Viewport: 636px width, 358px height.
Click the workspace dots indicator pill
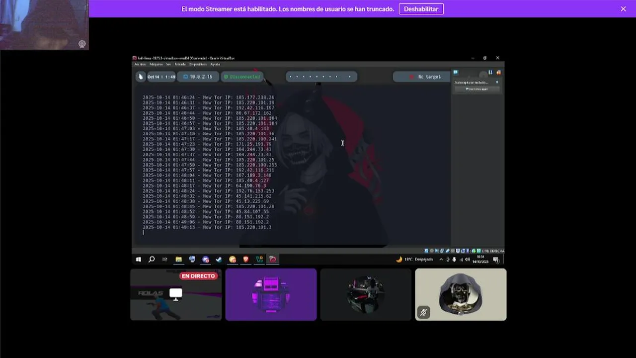coord(321,77)
